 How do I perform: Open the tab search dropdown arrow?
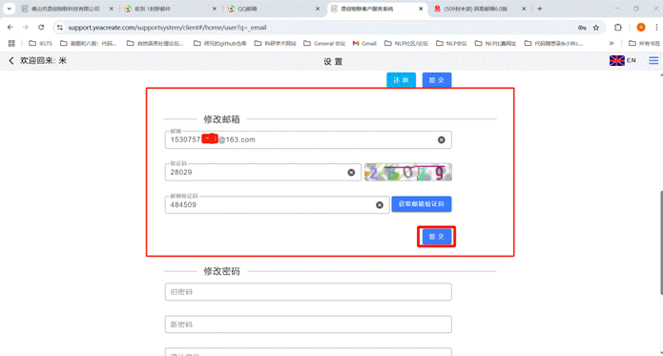pyautogui.click(x=9, y=9)
